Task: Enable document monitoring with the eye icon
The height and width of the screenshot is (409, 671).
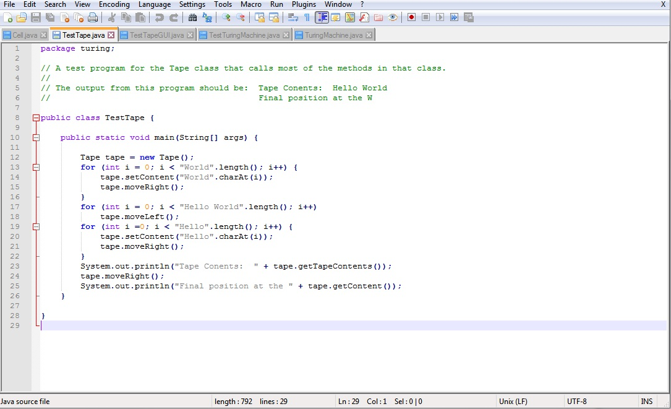Action: pos(392,17)
